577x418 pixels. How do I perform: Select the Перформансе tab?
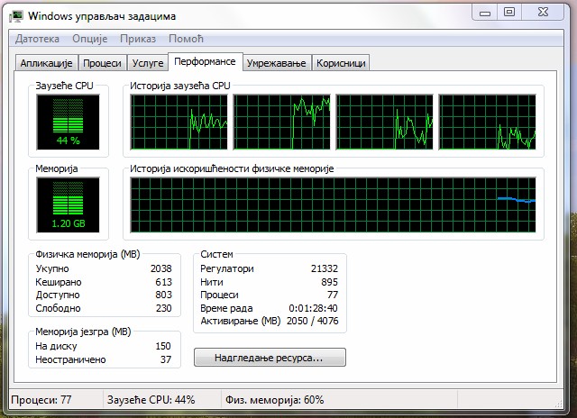coord(205,61)
